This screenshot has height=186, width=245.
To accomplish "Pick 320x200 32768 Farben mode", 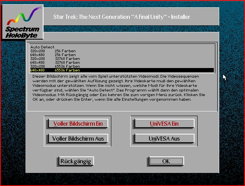I will tap(55, 58).
